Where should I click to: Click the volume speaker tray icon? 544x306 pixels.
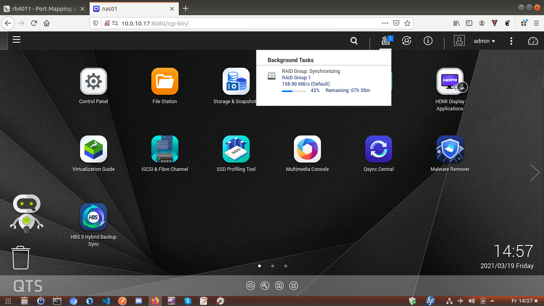472,301
